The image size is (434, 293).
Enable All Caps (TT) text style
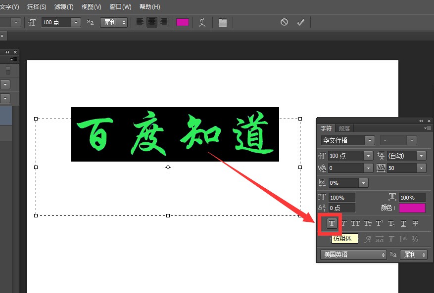[x=355, y=223]
